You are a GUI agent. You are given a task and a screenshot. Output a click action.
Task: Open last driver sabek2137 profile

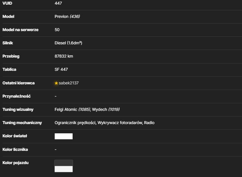tap(69, 83)
